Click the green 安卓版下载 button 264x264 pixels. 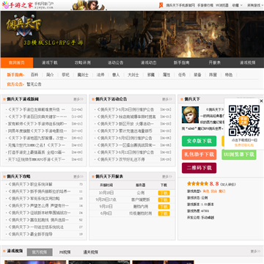pyautogui.click(x=199, y=141)
